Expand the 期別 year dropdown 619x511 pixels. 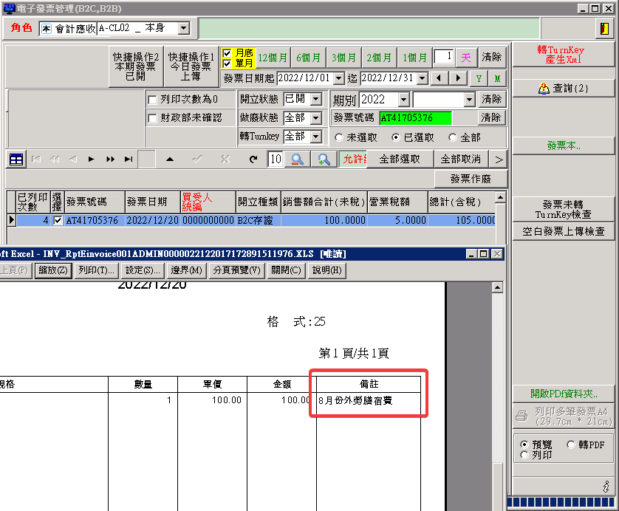click(x=403, y=100)
